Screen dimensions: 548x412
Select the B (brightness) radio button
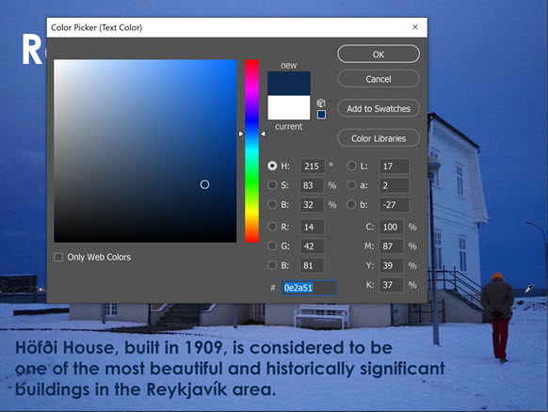click(272, 204)
